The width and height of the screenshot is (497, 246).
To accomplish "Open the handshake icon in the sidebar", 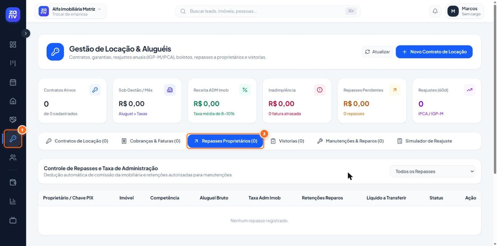I will pyautogui.click(x=13, y=120).
